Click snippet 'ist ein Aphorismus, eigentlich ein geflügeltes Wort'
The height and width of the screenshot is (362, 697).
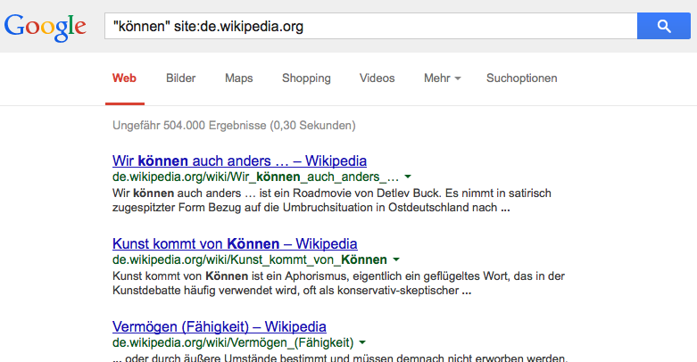coord(379,276)
